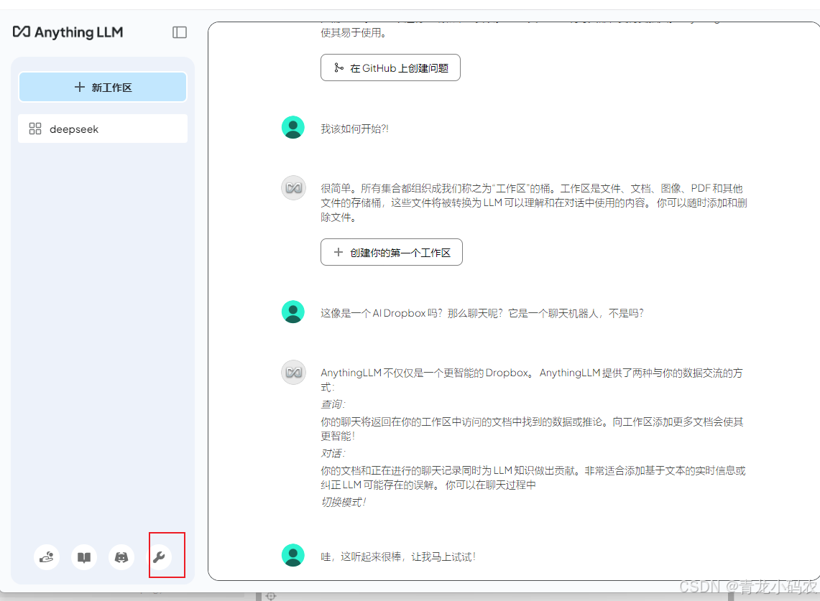This screenshot has width=820, height=601.
Task: Click the italic text 对话:
Action: point(333,454)
